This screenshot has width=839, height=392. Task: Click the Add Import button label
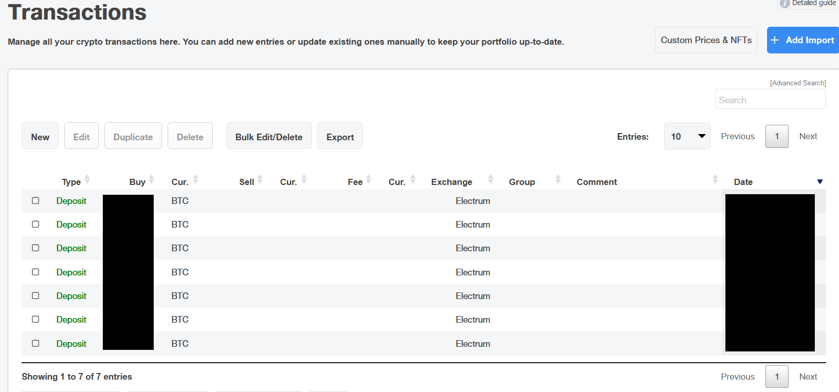click(810, 40)
